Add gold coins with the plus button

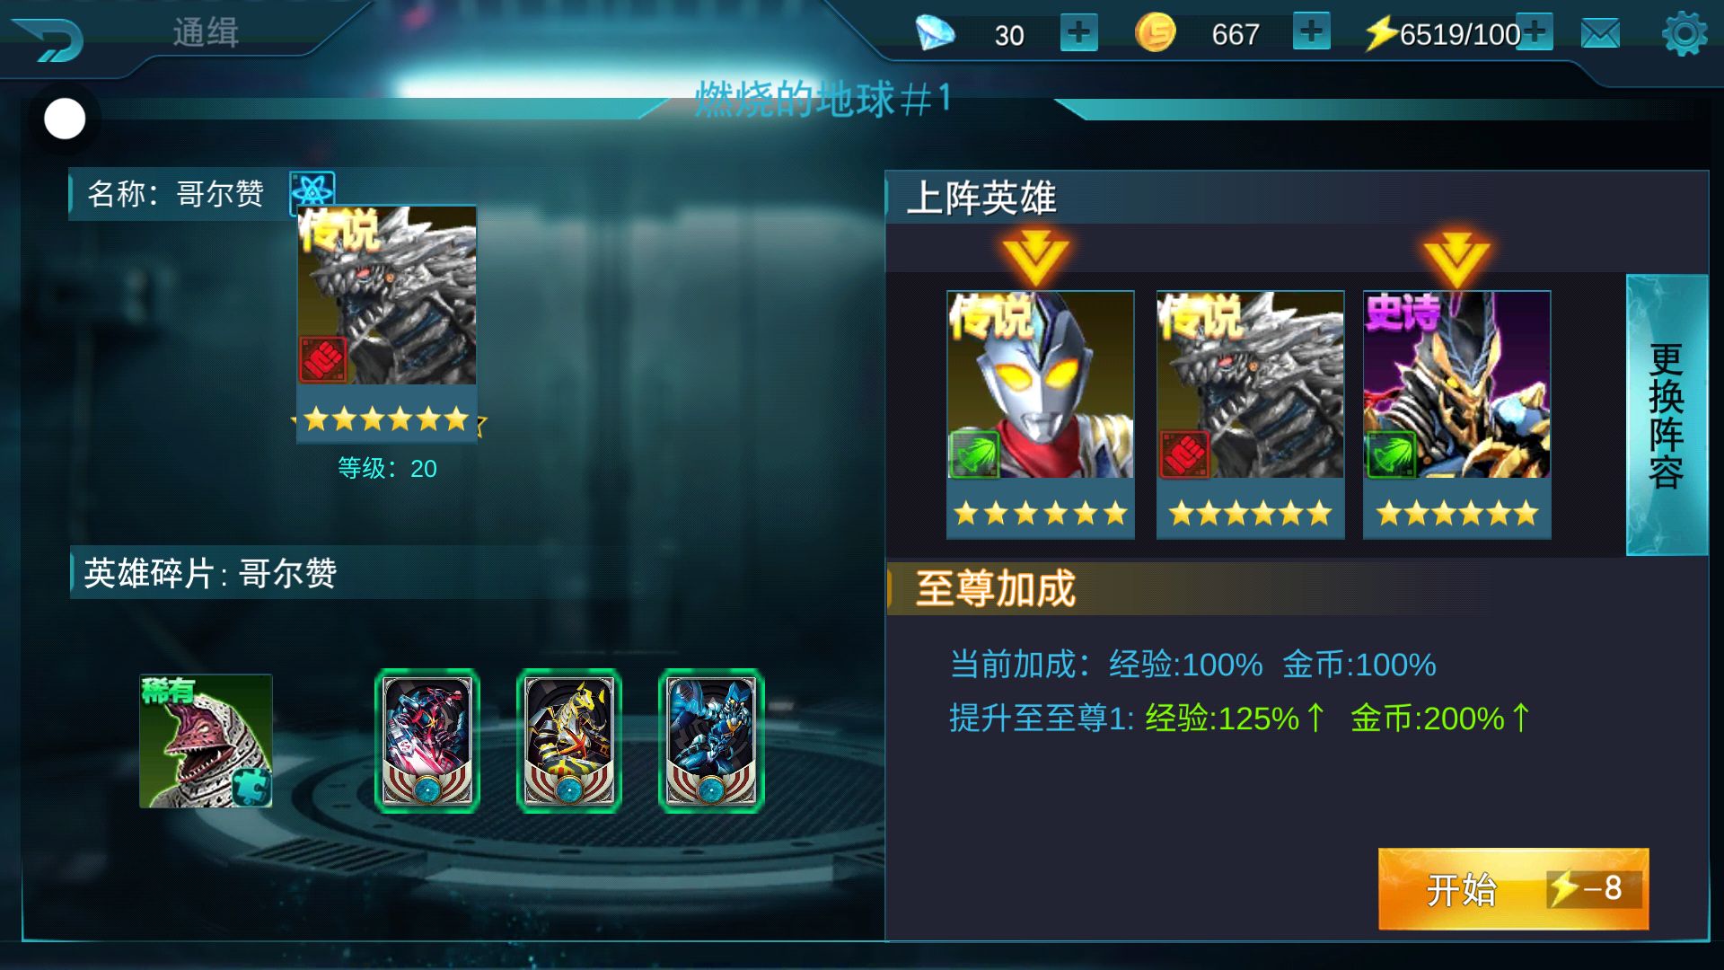1311,31
